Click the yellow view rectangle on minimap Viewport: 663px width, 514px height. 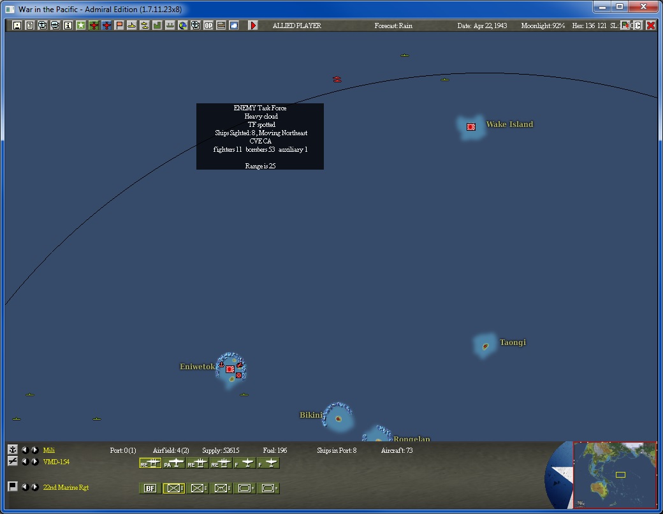(x=620, y=474)
